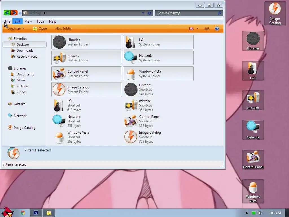Select Windows Vista System Folder item
Image resolution: width=289 pixels, height=217 pixels.
pos(158,74)
